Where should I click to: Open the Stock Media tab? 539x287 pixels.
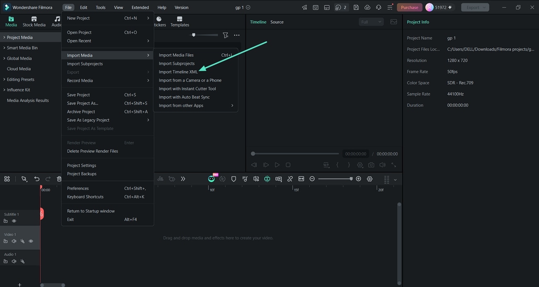34,22
